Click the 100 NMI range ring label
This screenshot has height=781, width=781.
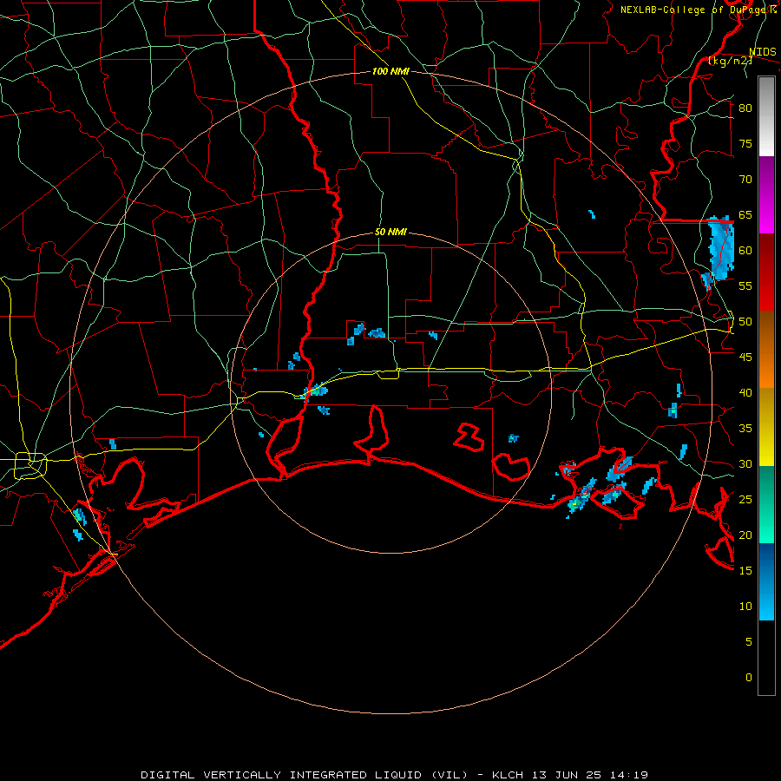390,71
